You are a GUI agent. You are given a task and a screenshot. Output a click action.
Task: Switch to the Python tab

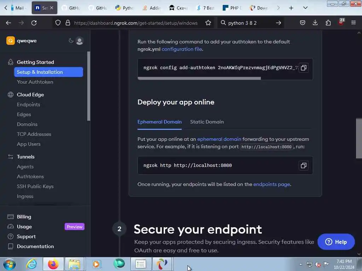125,8
